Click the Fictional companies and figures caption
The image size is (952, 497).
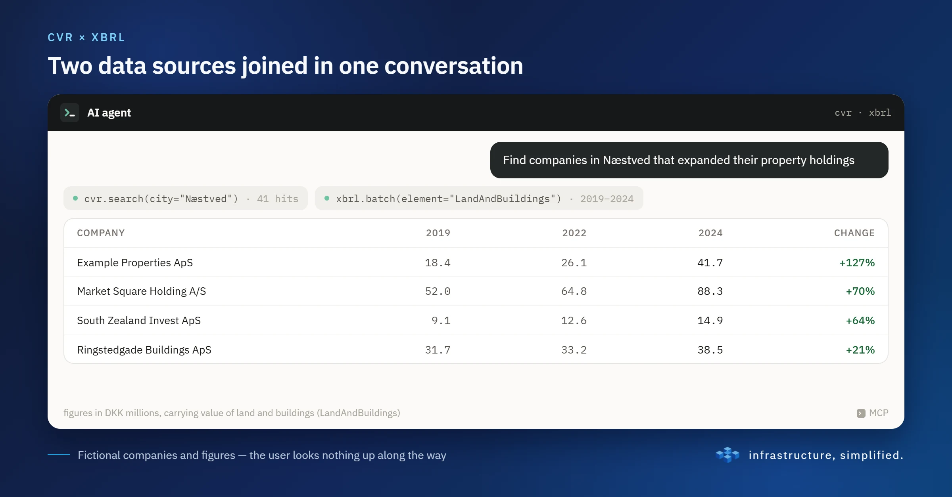tap(262, 455)
